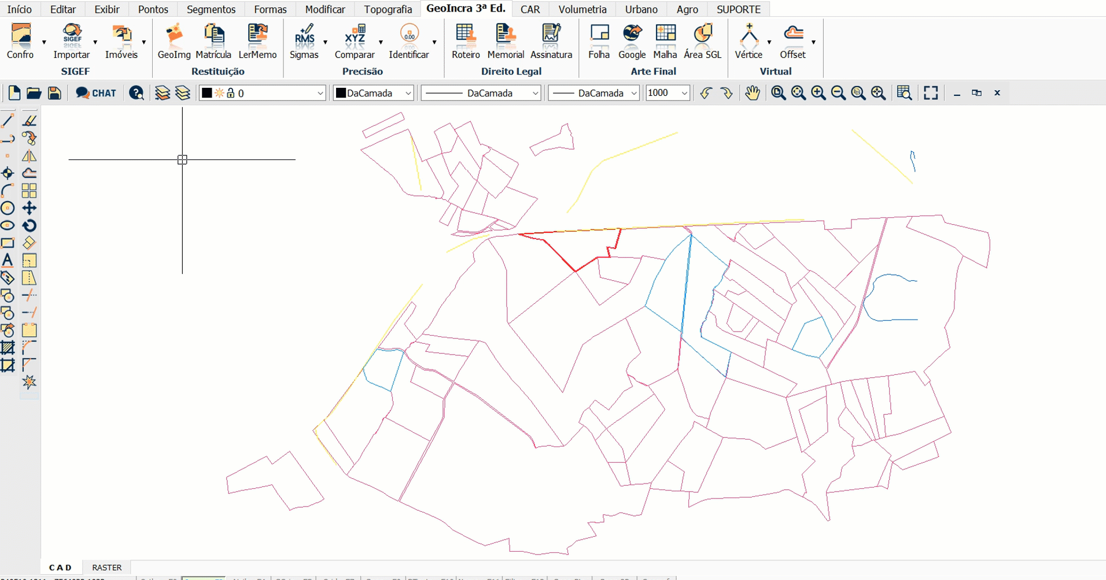
Task: Select the Text tool in left toolbar
Action: [8, 261]
